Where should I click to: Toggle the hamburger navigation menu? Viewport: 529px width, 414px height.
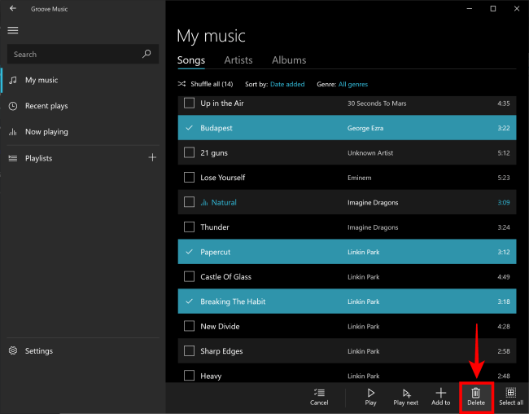[12, 30]
